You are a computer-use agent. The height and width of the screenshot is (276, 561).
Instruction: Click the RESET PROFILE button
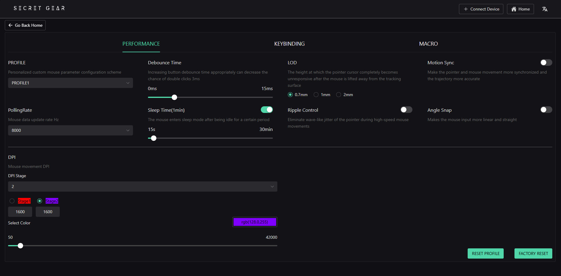click(485, 253)
